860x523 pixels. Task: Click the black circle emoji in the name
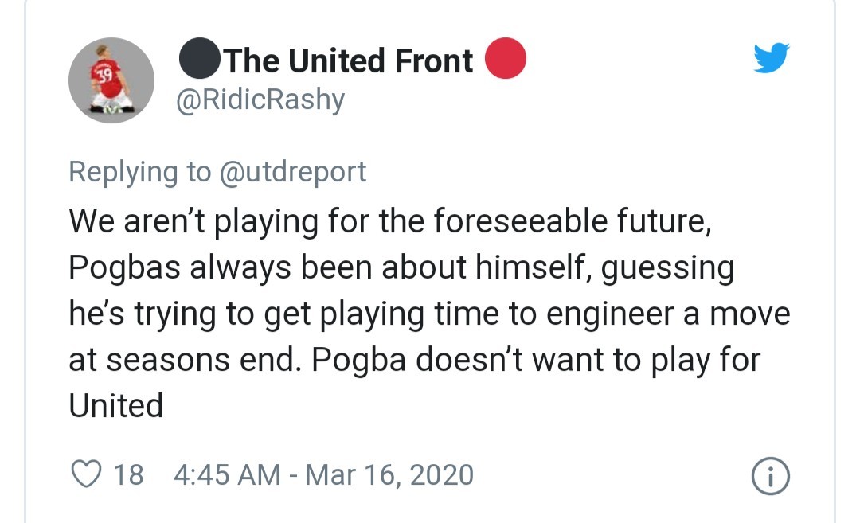pyautogui.click(x=200, y=58)
